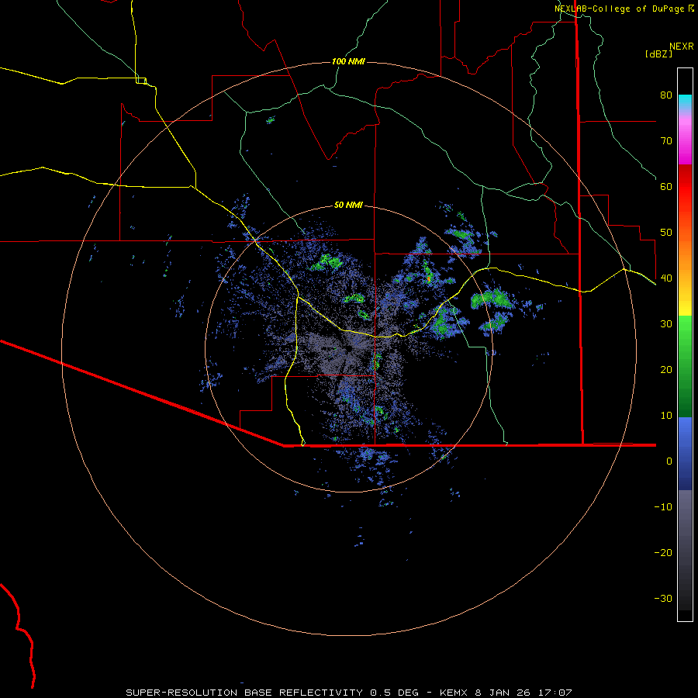698x698 pixels.
Task: Click the 30 value on the dBZ scale
Action: 666,324
